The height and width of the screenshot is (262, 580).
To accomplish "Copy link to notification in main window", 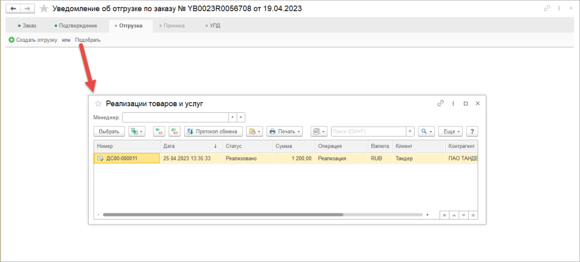I will click(547, 9).
